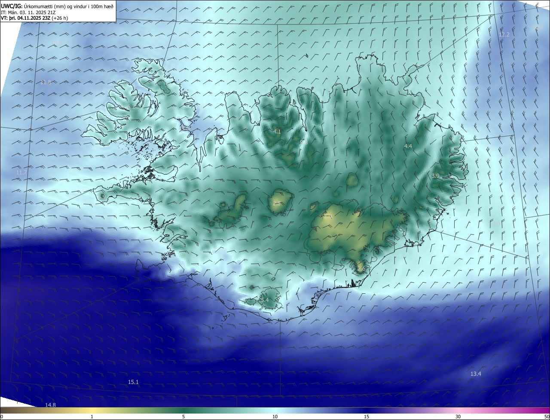The width and height of the screenshot is (550, 420).
Task: Click the '15' tick on the color scale
Action: (x=367, y=417)
